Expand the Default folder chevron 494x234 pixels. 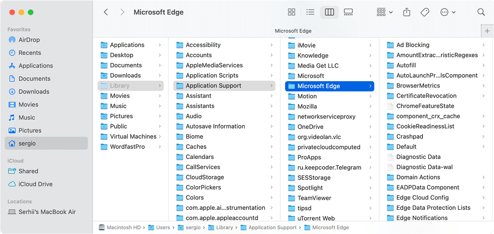[483, 146]
